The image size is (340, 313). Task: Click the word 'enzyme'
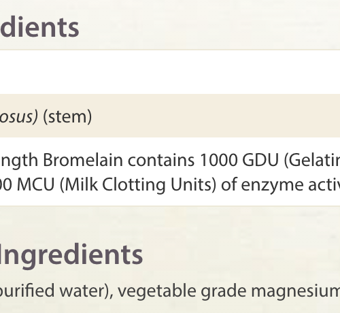click(x=272, y=186)
